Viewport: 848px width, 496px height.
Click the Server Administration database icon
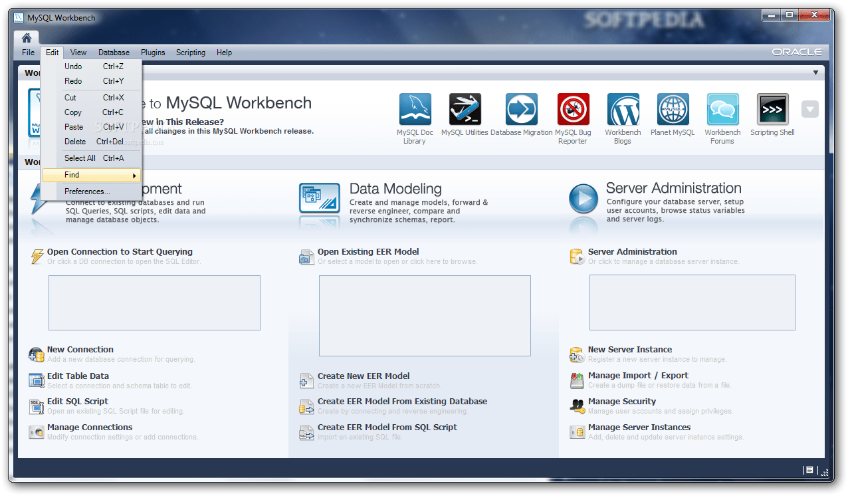(577, 257)
